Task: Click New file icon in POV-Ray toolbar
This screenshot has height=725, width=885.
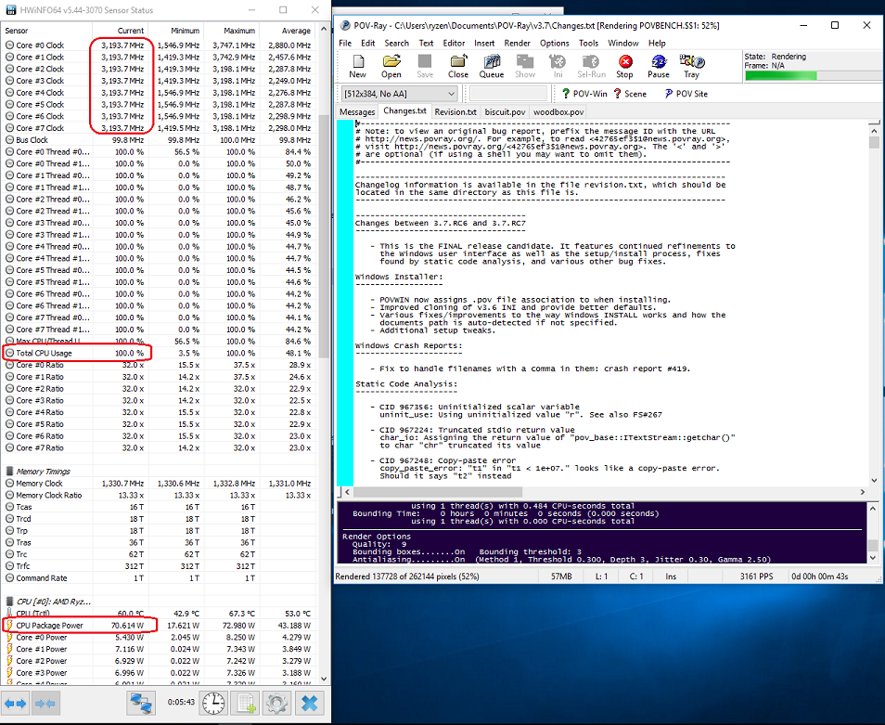Action: (x=357, y=66)
